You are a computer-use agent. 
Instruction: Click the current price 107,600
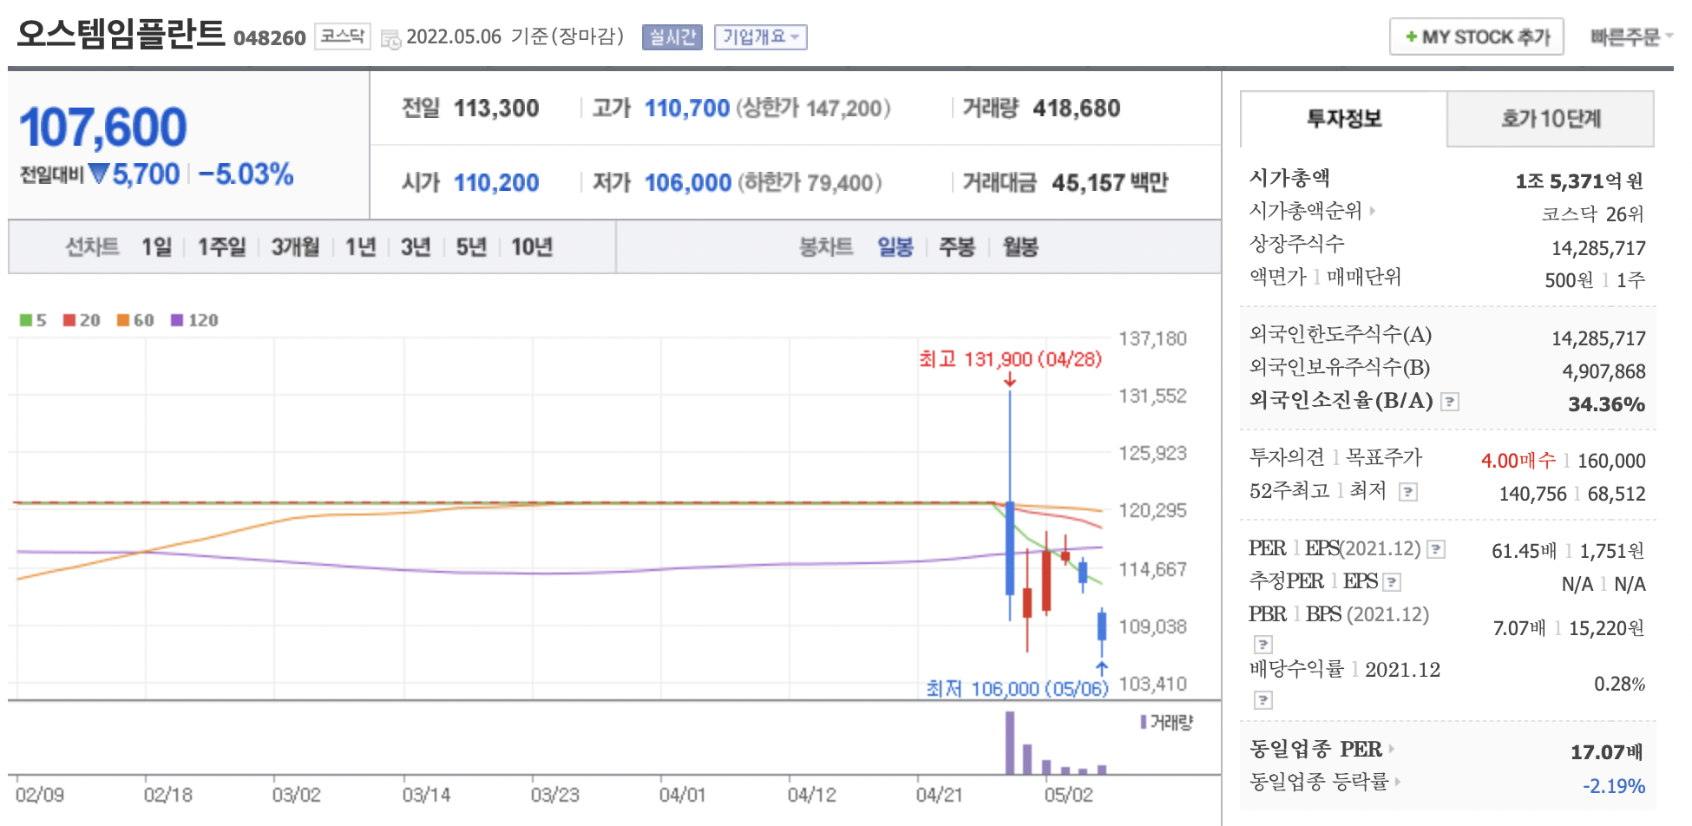102,128
